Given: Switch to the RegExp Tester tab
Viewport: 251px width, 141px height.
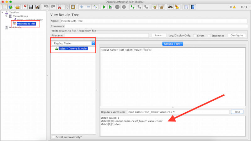Looking at the screenshot, I should 173,44.
